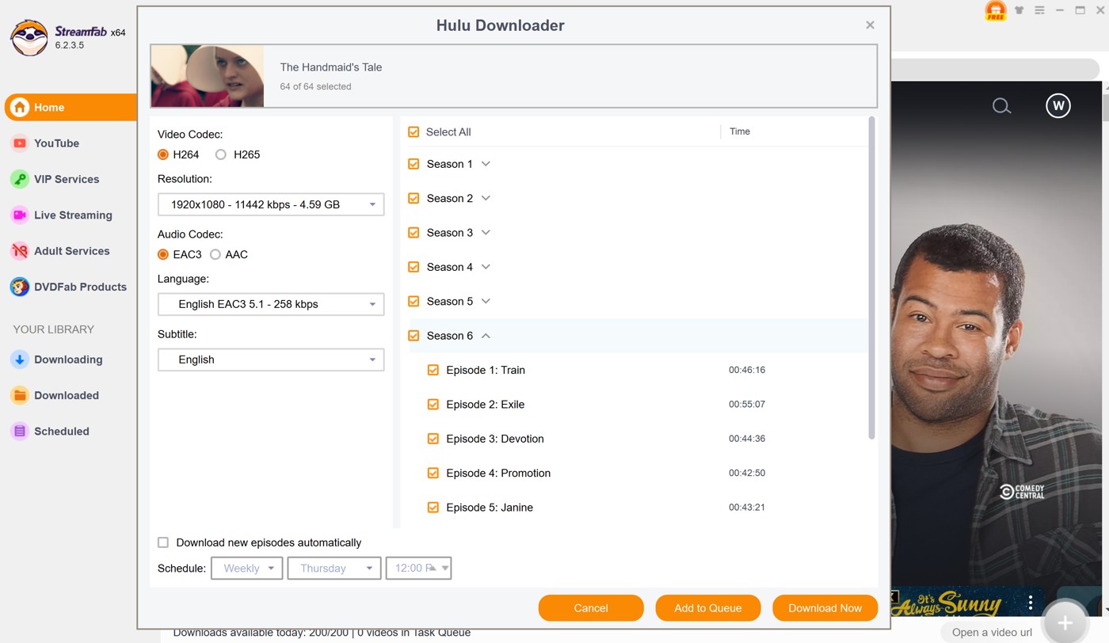The height and width of the screenshot is (643, 1109).
Task: Uncheck Episode 5: Janine checkbox
Action: tap(433, 508)
